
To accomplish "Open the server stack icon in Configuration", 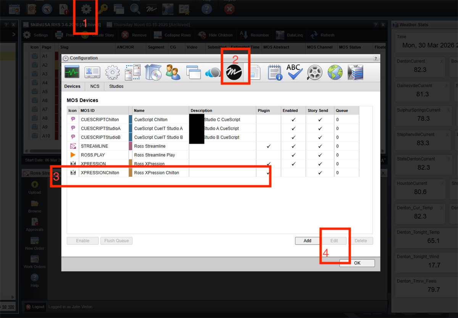I will coord(355,72).
